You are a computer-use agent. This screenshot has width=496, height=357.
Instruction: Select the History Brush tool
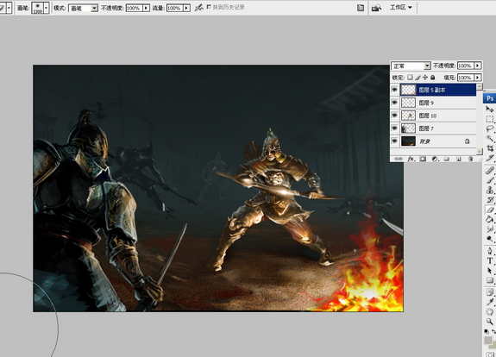pos(490,200)
